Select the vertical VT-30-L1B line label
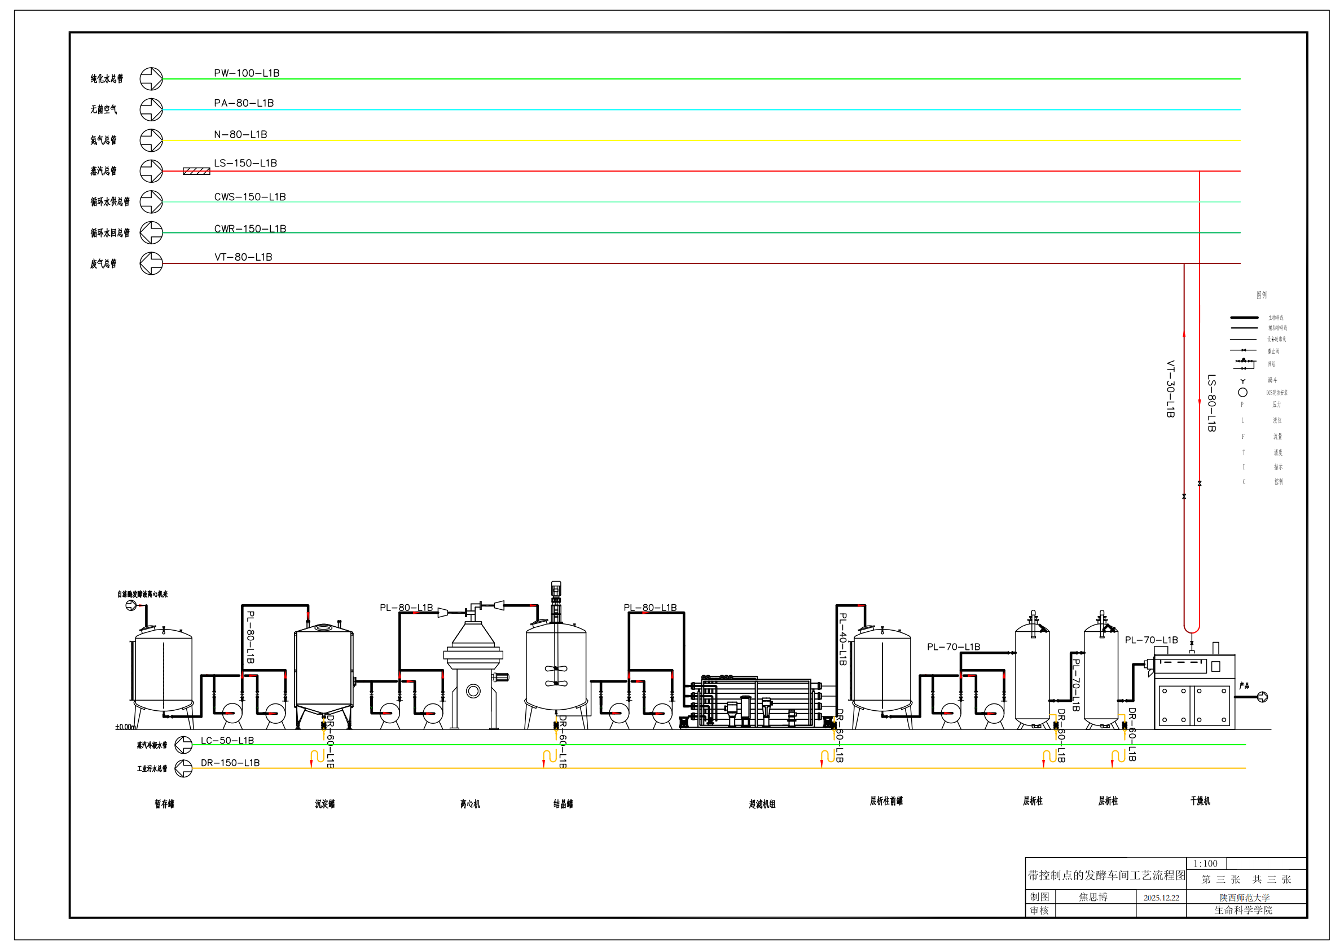This screenshot has width=1344, height=950. (x=1170, y=389)
